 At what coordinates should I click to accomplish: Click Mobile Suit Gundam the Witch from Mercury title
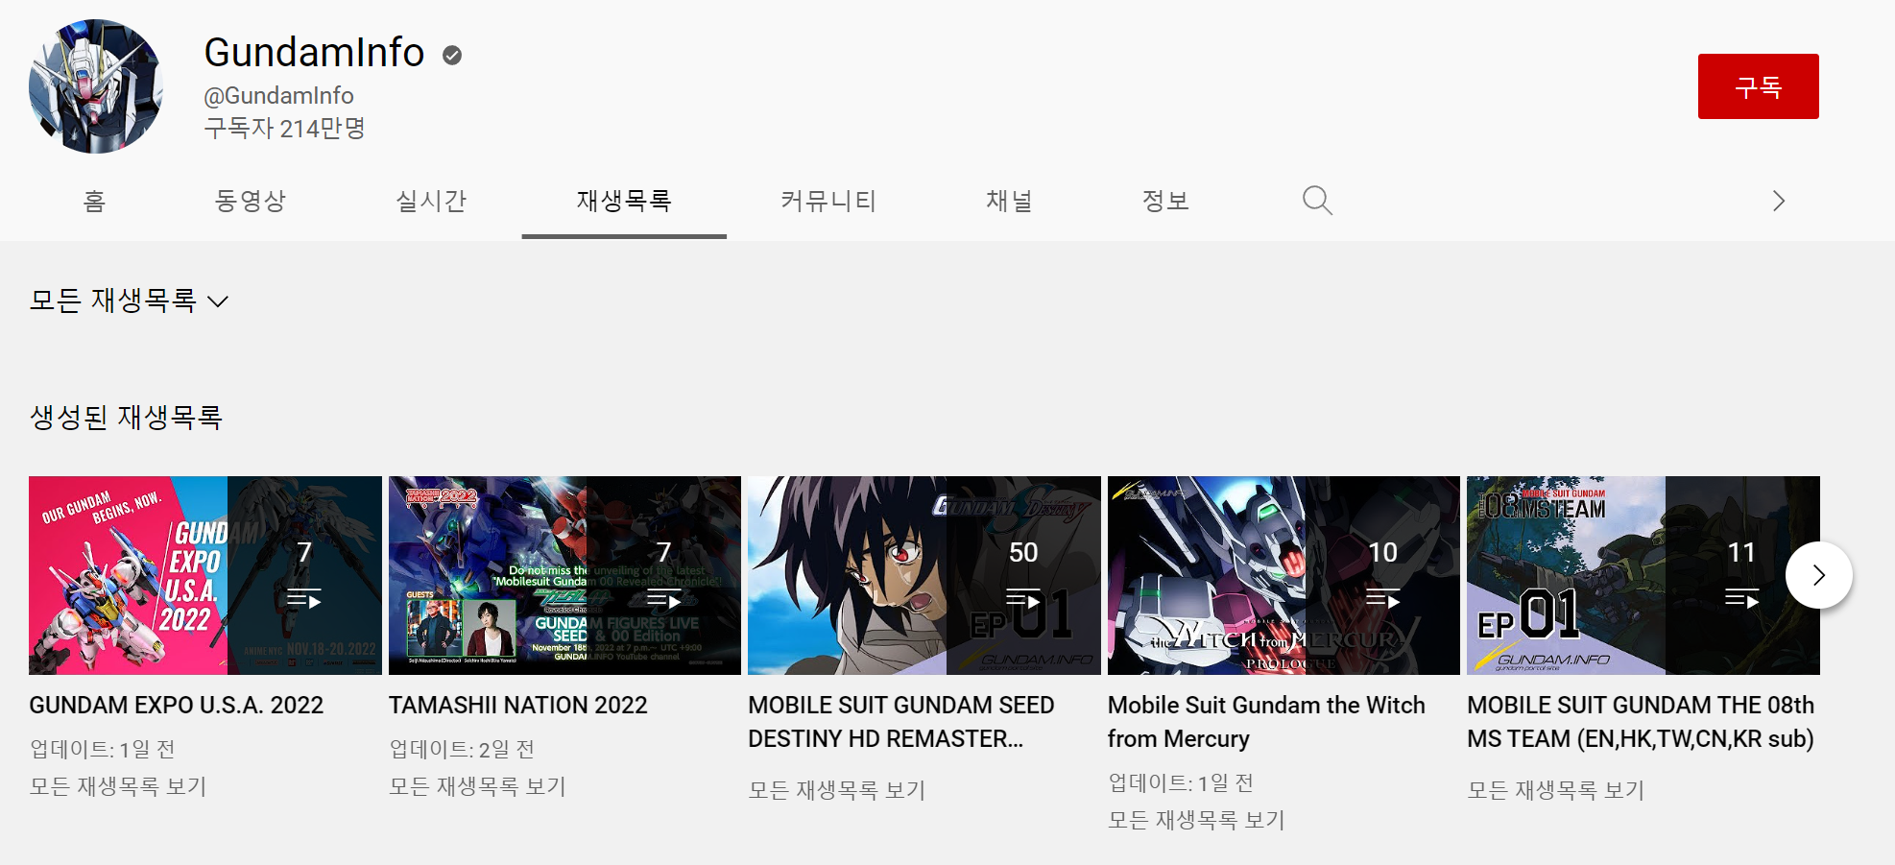point(1266,722)
